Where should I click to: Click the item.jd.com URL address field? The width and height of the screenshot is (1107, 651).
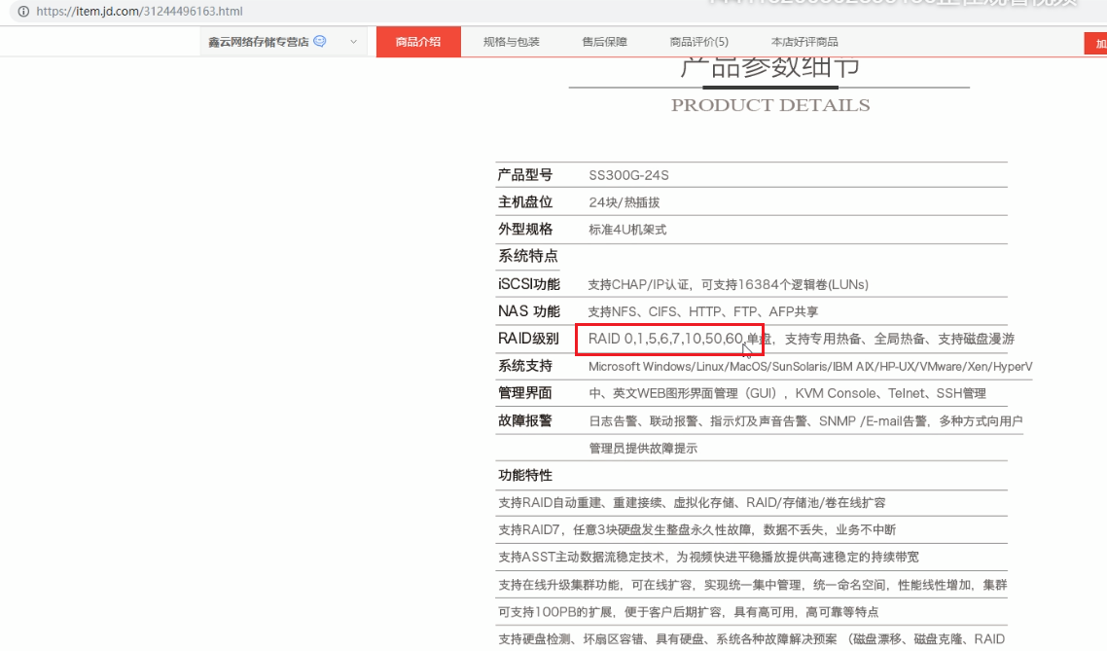(139, 12)
